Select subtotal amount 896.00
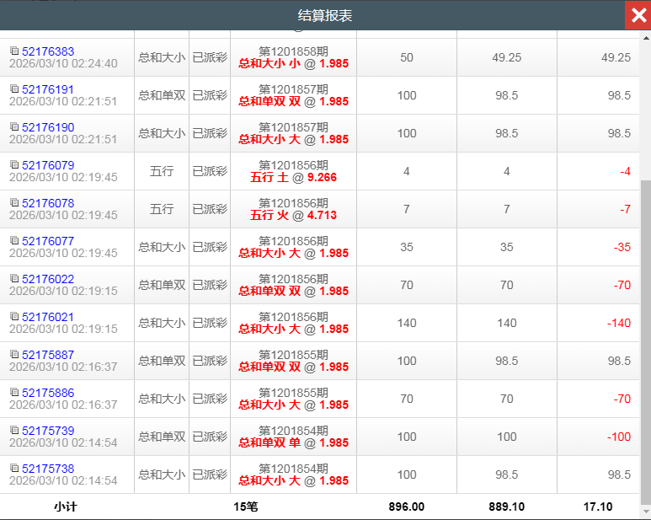 point(407,507)
